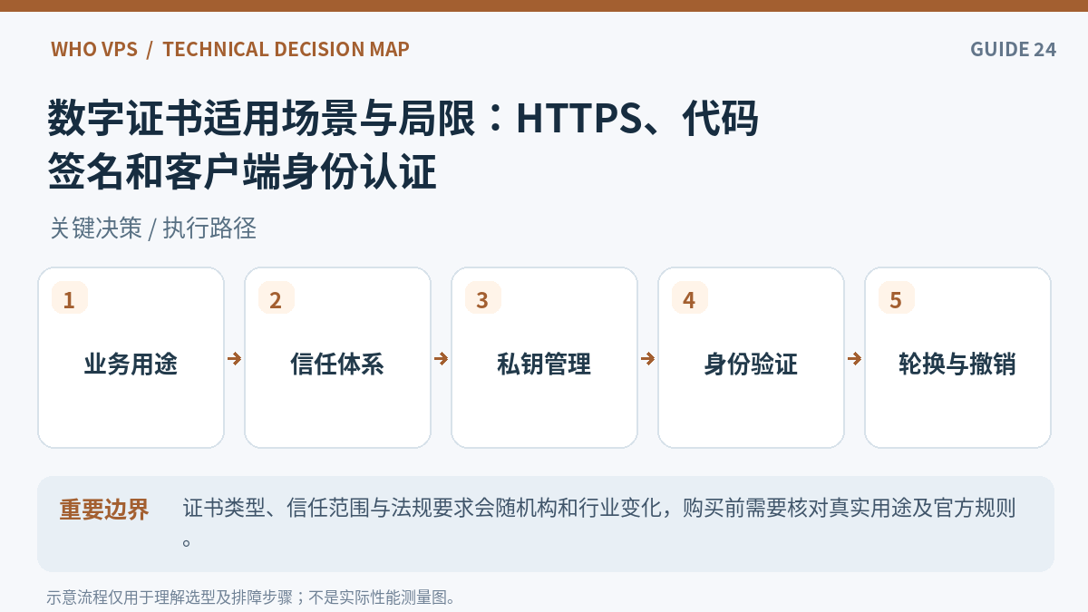Click the step number 5 badge

pos(897,298)
